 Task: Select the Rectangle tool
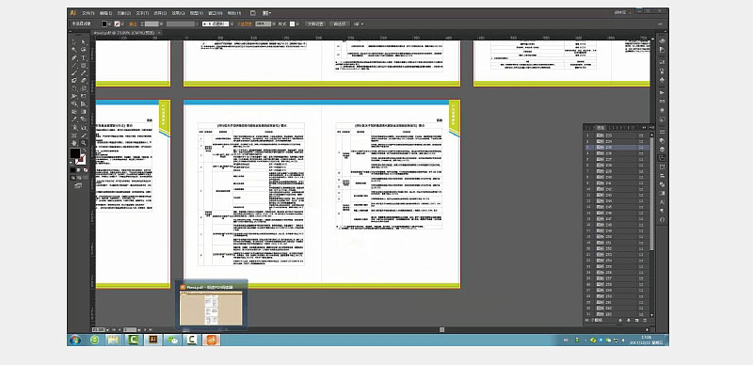click(x=84, y=65)
